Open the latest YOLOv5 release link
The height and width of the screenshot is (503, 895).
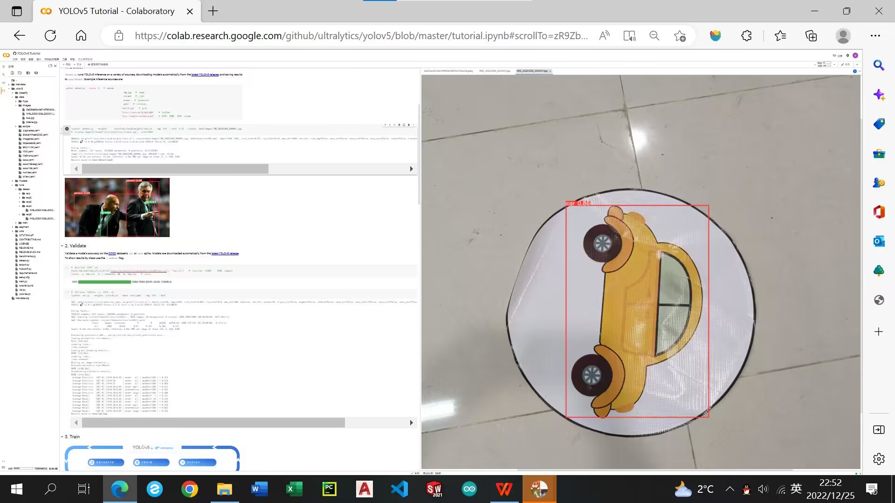click(x=205, y=75)
